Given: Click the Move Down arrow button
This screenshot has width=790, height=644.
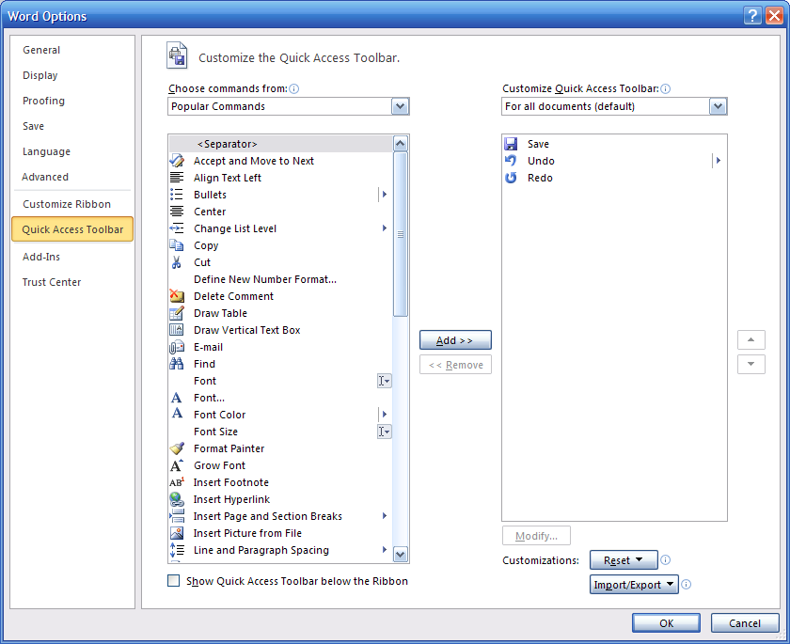Looking at the screenshot, I should [x=751, y=364].
